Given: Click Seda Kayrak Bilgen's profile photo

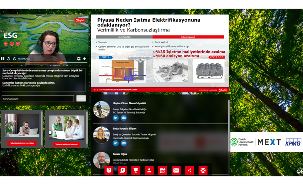Looking at the screenshot, I should click(x=102, y=135).
